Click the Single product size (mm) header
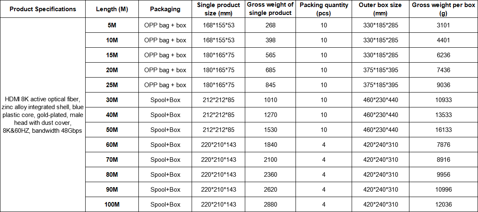 coord(219,9)
